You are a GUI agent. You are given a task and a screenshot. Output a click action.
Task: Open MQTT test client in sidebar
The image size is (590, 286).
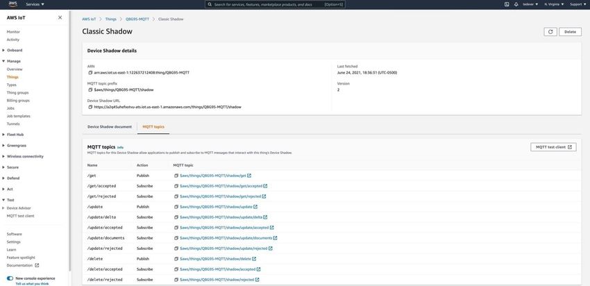pyautogui.click(x=20, y=216)
